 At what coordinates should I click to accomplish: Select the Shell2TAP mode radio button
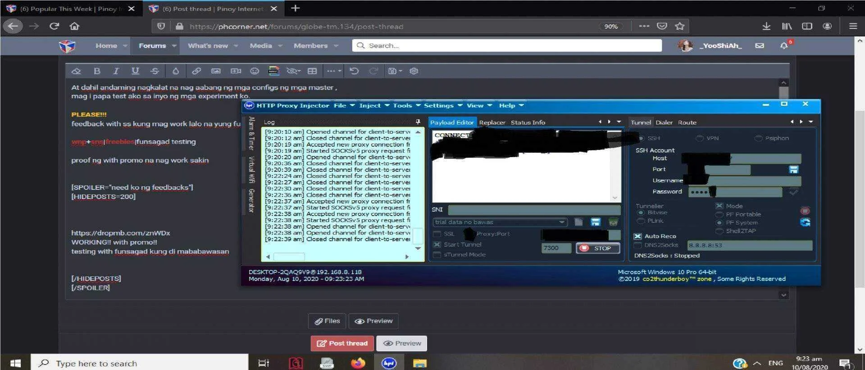pos(719,231)
